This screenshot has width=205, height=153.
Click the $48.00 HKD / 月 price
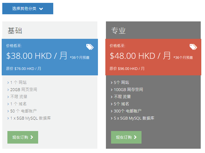pyautogui.click(x=140, y=56)
